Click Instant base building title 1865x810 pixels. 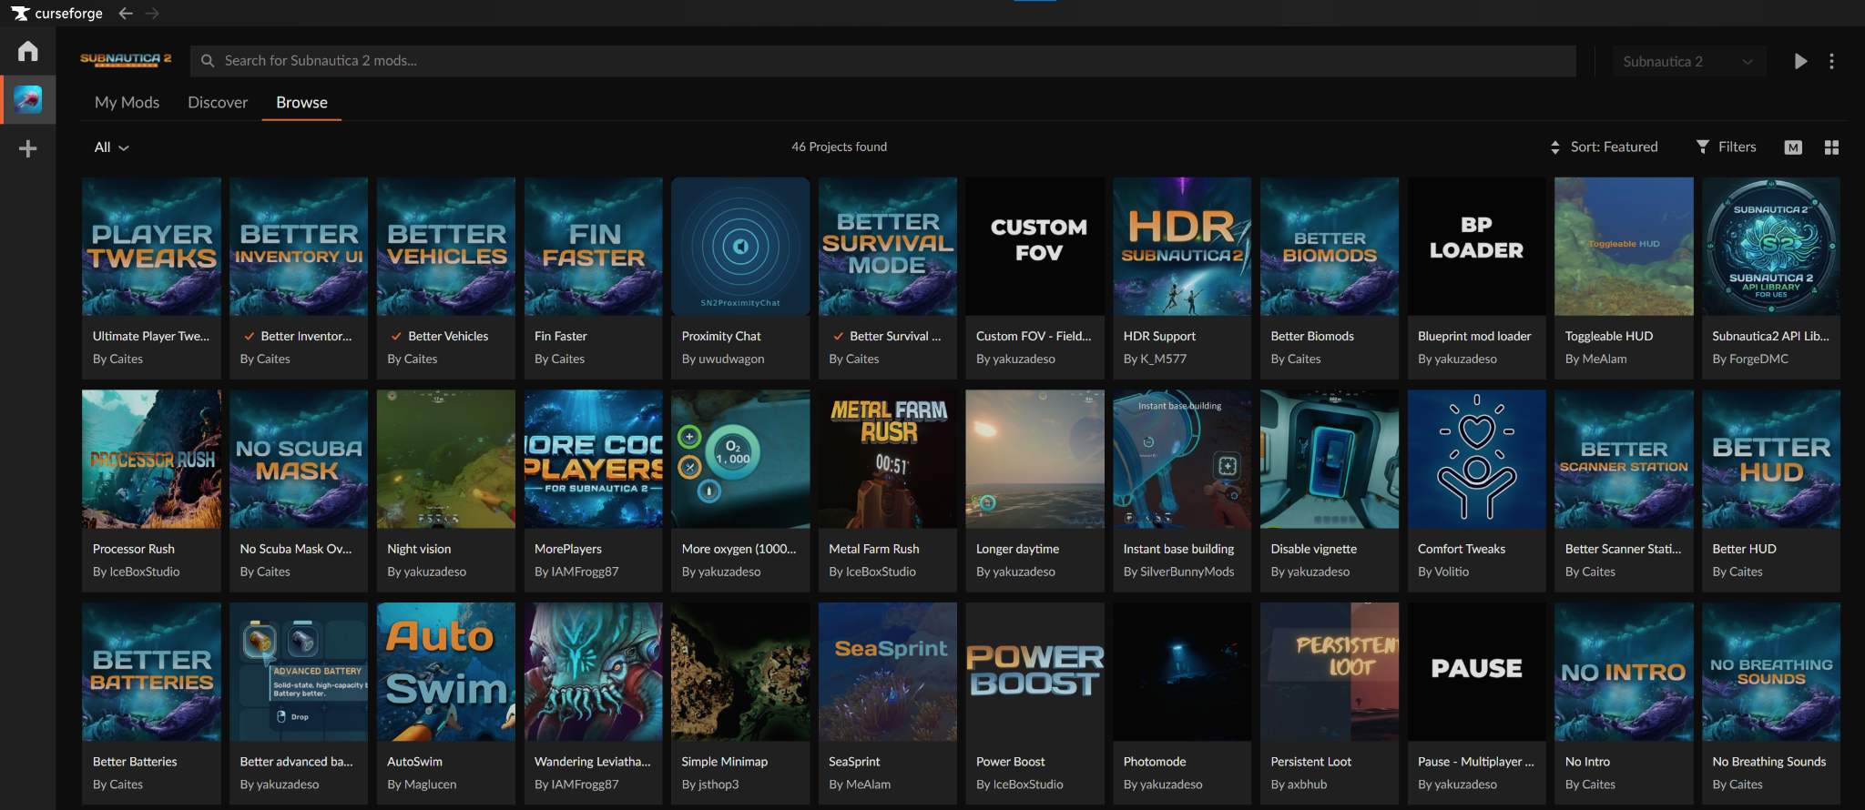(1178, 549)
